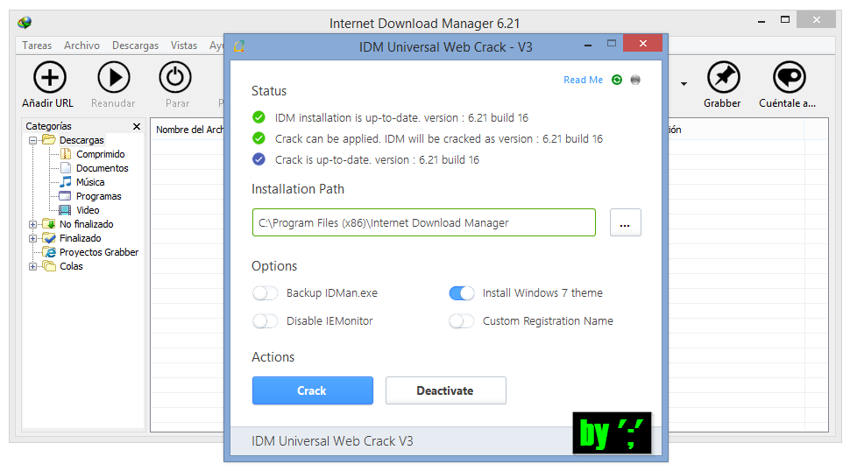Open the toolbar dropdown arrow near Grabber
Screen dimensions: 850x471
(684, 84)
